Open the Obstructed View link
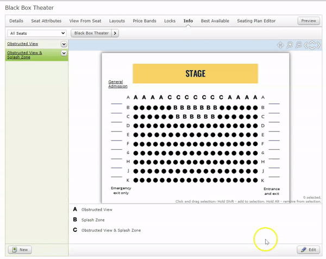This screenshot has height=259, width=326. coord(23,44)
